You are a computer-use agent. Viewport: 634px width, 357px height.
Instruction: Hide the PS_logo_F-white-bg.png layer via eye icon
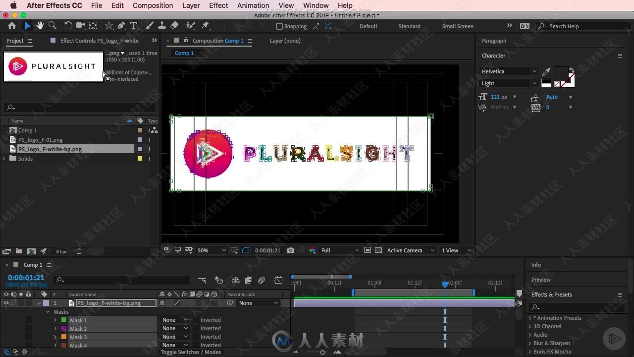(6, 303)
